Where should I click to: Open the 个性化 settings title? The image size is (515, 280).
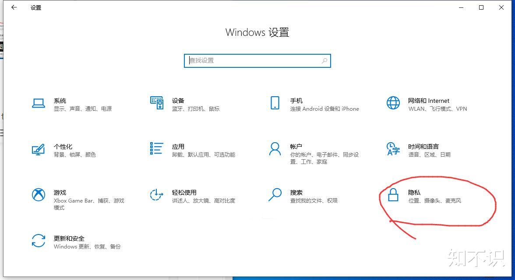click(63, 147)
